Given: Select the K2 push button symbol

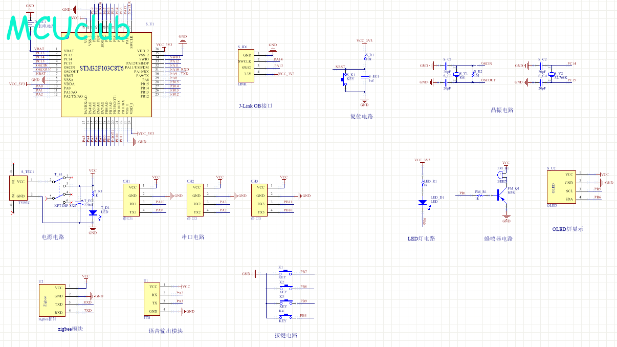Looking at the screenshot, I should point(286,287).
